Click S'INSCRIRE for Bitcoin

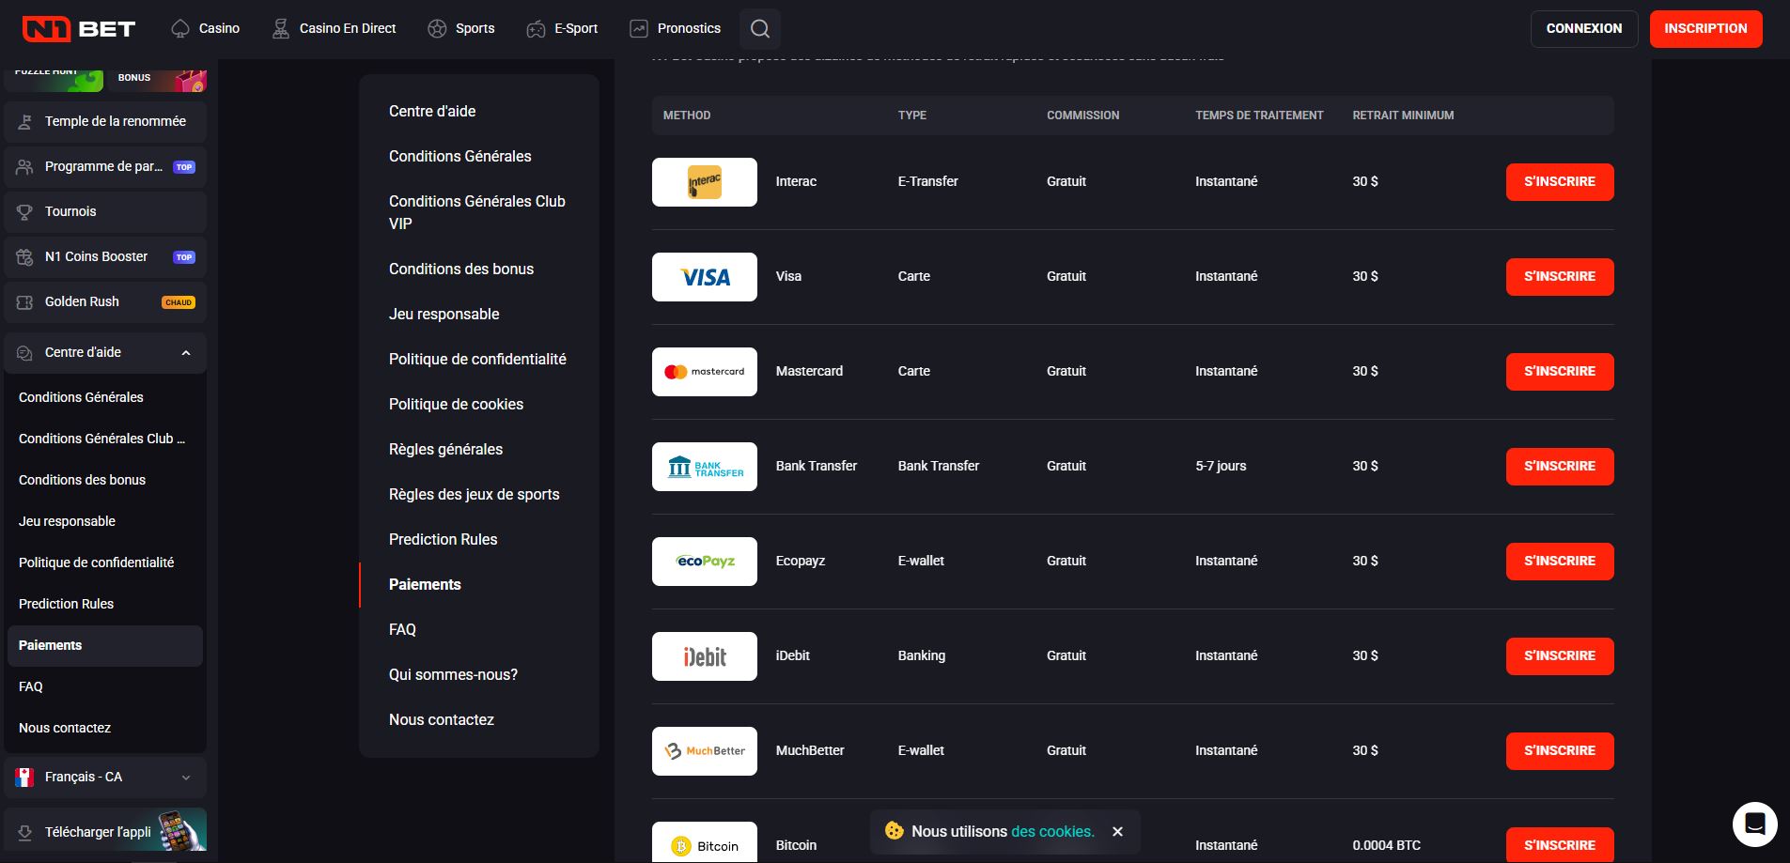[1560, 845]
